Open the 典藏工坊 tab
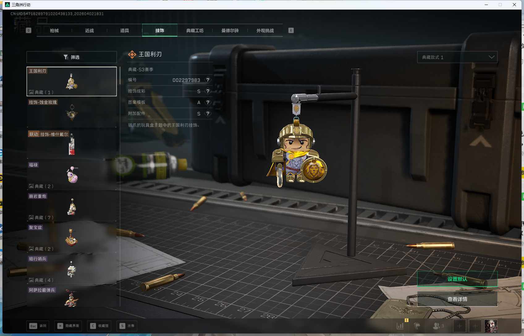The image size is (524, 336). pyautogui.click(x=195, y=31)
